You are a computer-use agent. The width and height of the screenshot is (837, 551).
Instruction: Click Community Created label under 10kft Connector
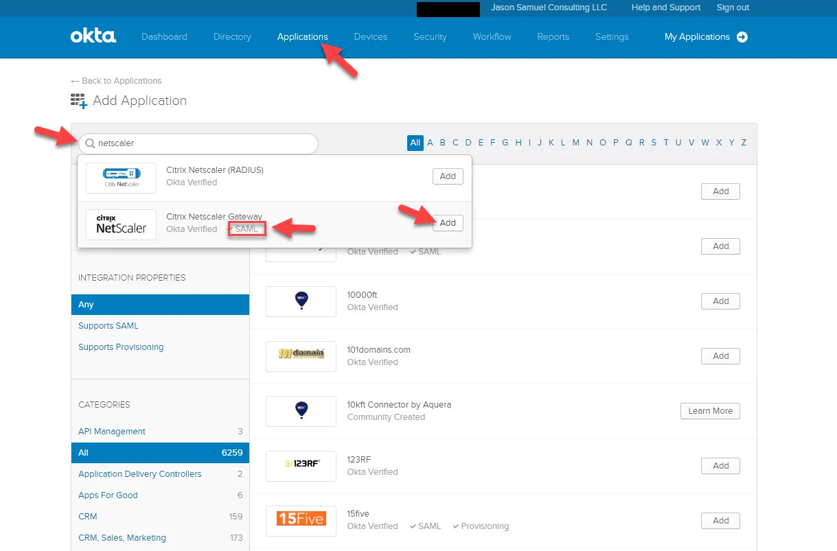pyautogui.click(x=386, y=417)
